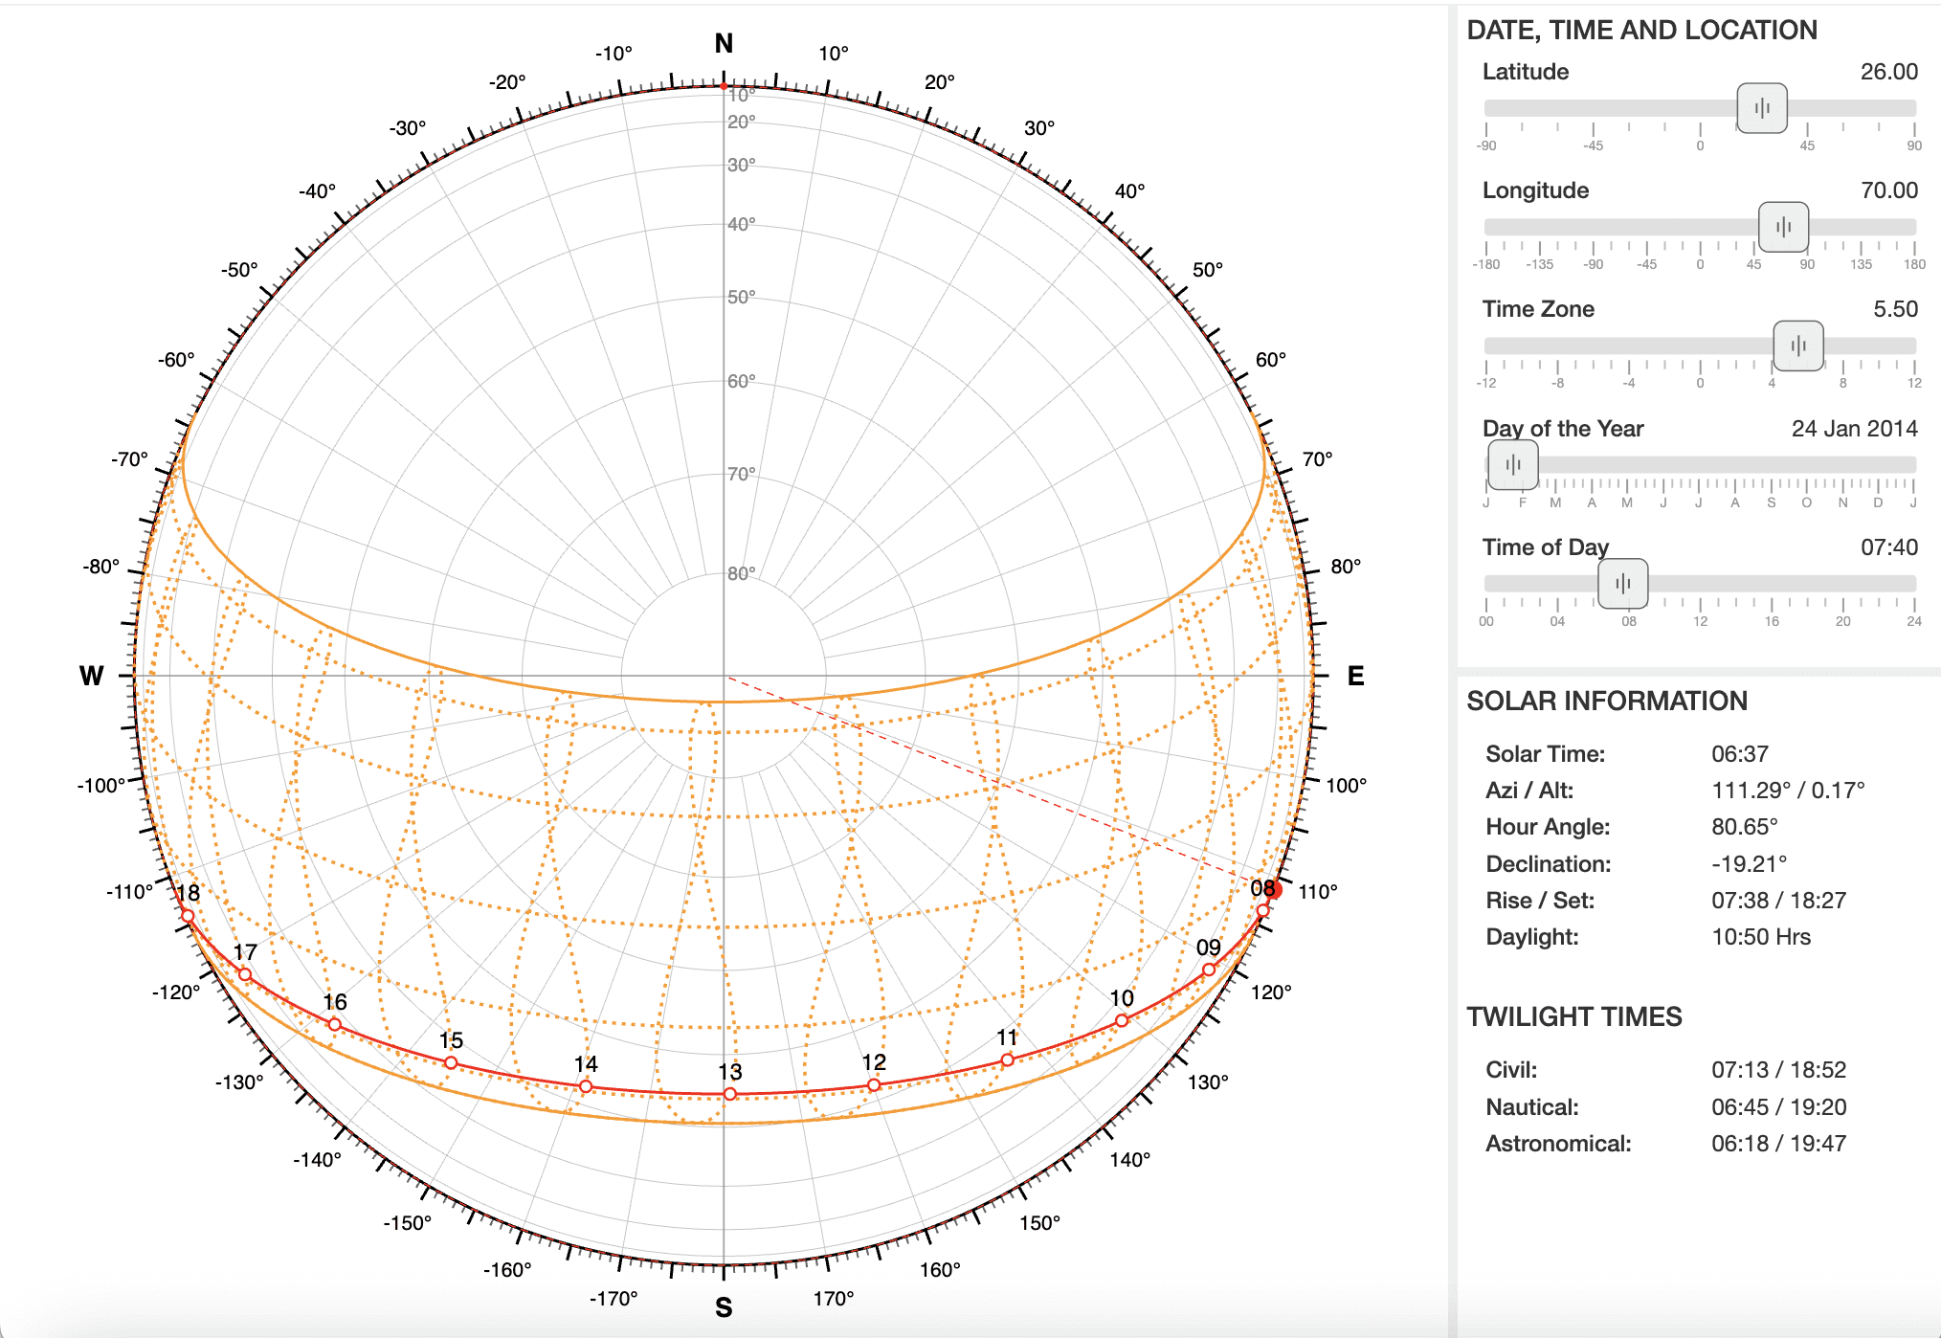Click the 12 o'clock hour marker on sun path
The height and width of the screenshot is (1338, 1941).
[873, 1084]
